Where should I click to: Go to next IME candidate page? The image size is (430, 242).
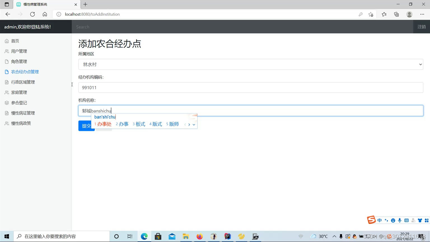(189, 125)
